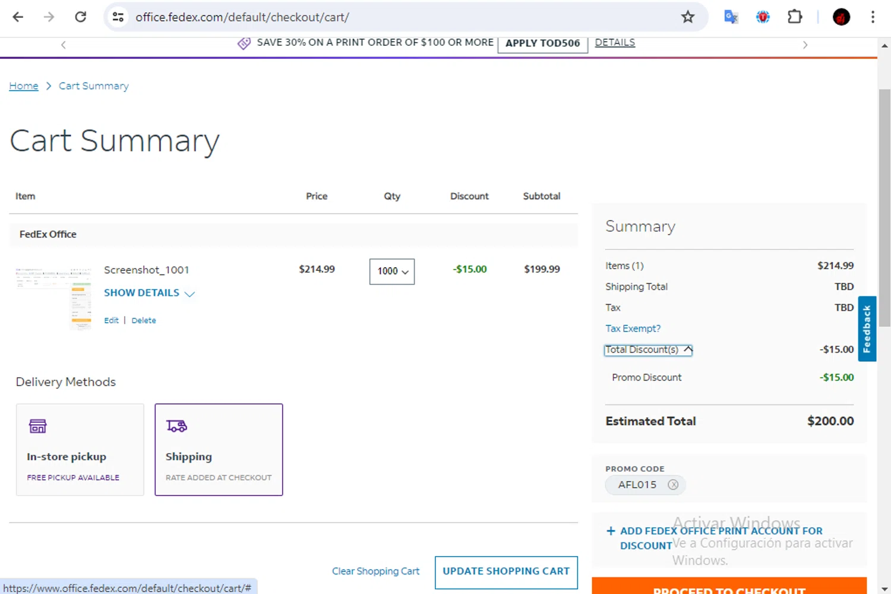This screenshot has height=594, width=891.
Task: Delete the Screenshot_1001 item
Action: tap(144, 320)
